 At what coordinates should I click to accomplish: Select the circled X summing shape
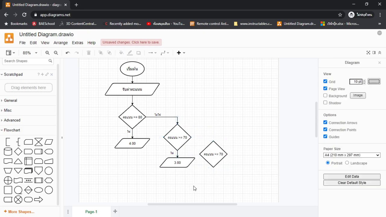click(18, 200)
